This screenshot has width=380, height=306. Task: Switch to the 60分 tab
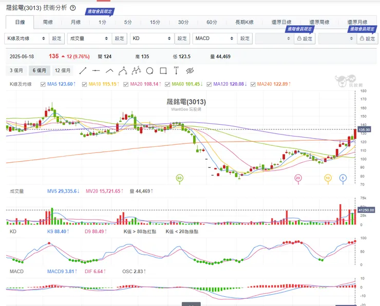pyautogui.click(x=212, y=22)
